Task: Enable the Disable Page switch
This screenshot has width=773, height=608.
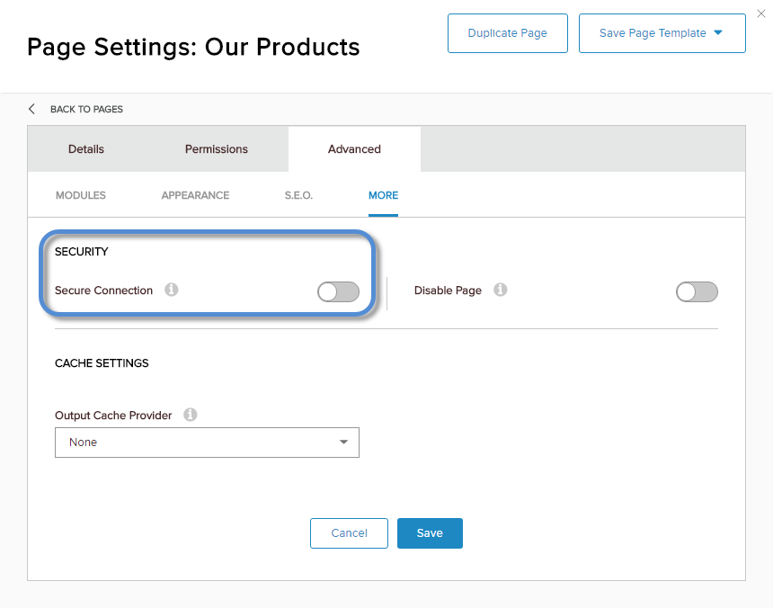Action: point(697,292)
